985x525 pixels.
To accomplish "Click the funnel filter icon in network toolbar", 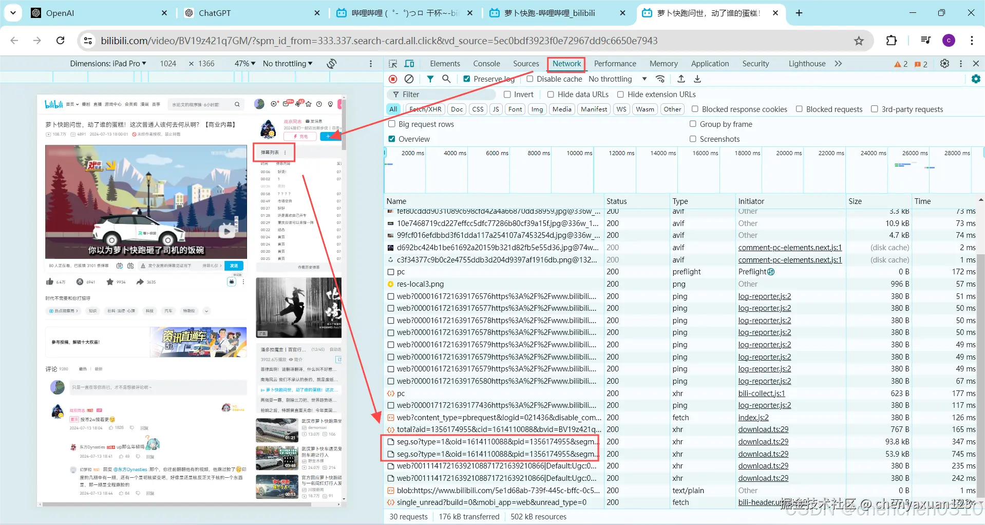I will coord(430,79).
